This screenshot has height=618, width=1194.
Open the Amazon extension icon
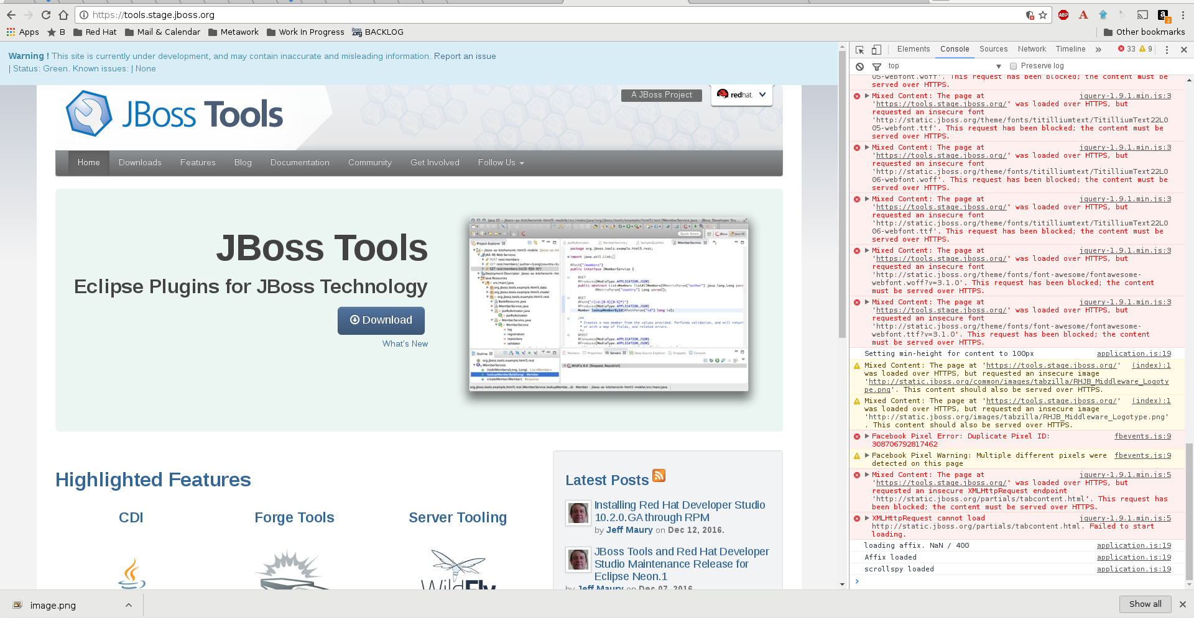click(x=1164, y=16)
